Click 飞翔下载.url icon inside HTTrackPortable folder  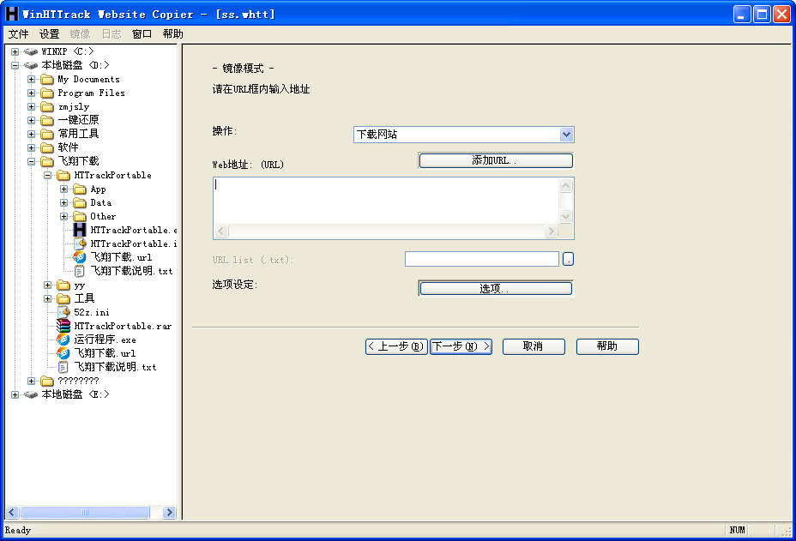pyautogui.click(x=80, y=257)
